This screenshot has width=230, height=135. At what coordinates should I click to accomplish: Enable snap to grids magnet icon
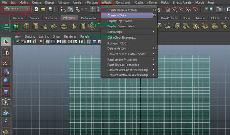[167, 9]
